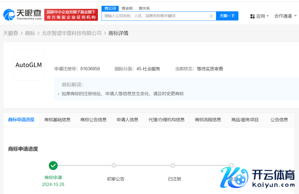Screen dimensions: 299x194
Task: Click the Kaiyun sports logo
Action: (257, 178)
